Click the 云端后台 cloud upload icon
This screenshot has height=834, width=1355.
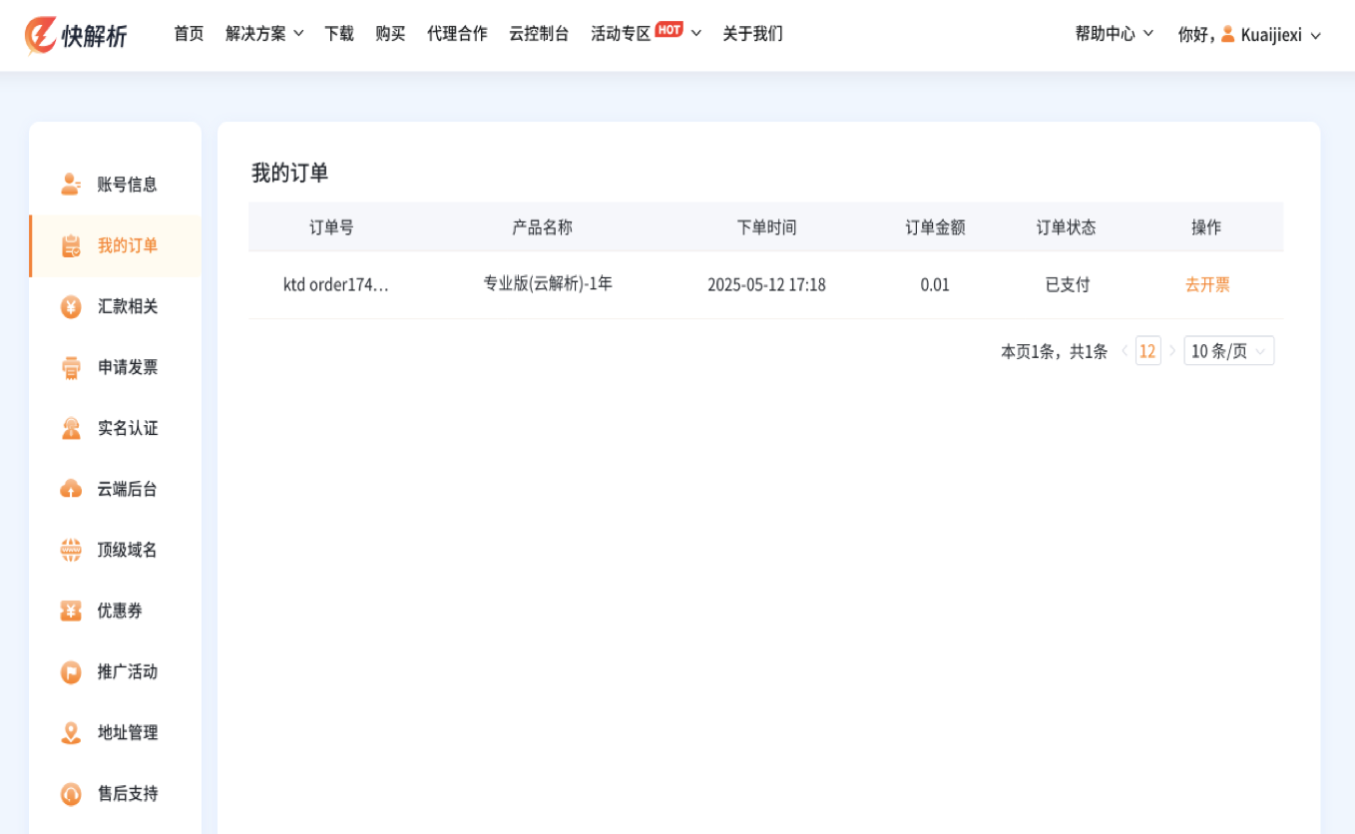[x=71, y=489]
